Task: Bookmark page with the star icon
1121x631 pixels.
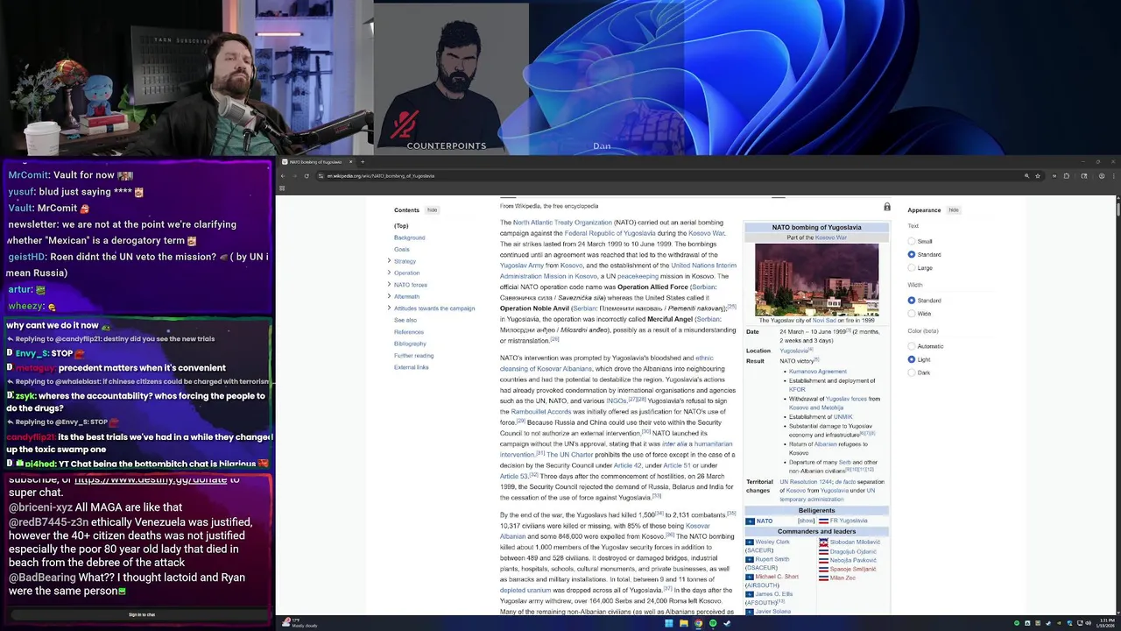Action: pos(1038,176)
